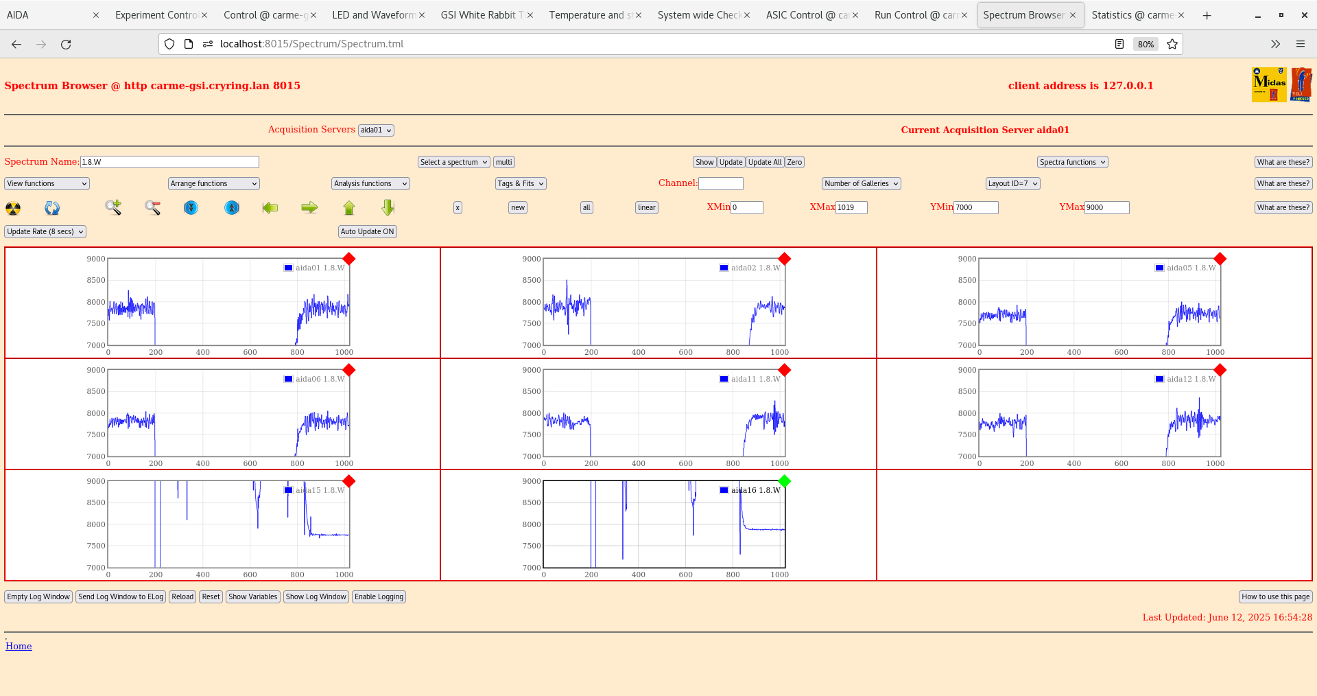
Task: Click the Update All button
Action: click(764, 162)
